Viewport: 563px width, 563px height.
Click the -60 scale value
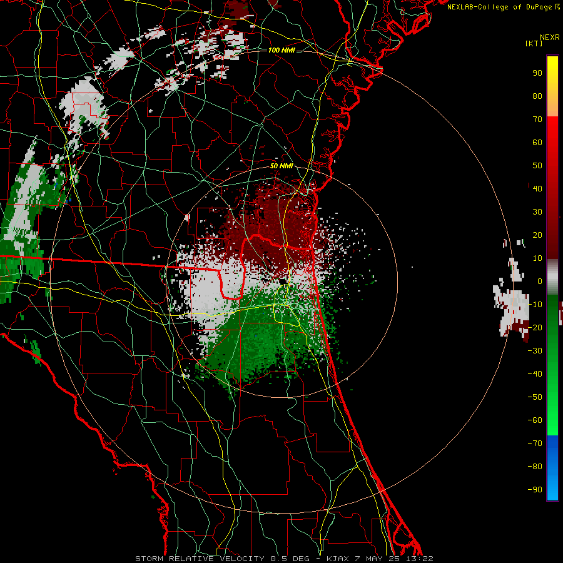point(535,420)
